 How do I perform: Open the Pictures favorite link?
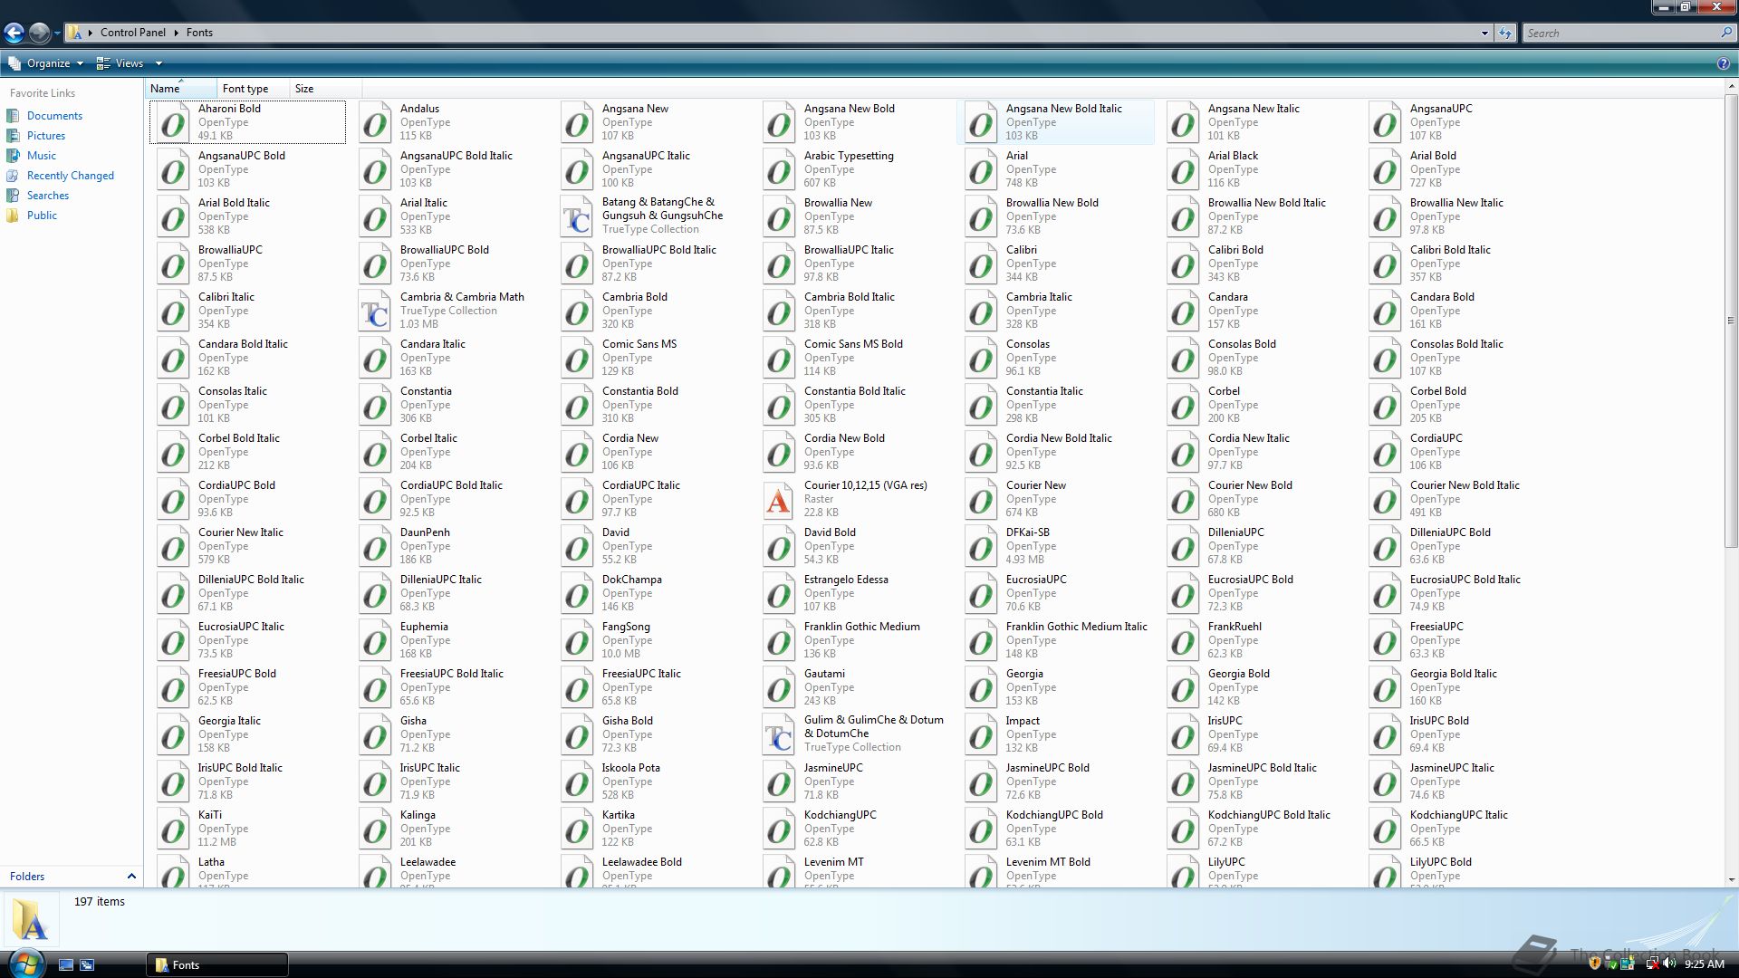pos(46,136)
